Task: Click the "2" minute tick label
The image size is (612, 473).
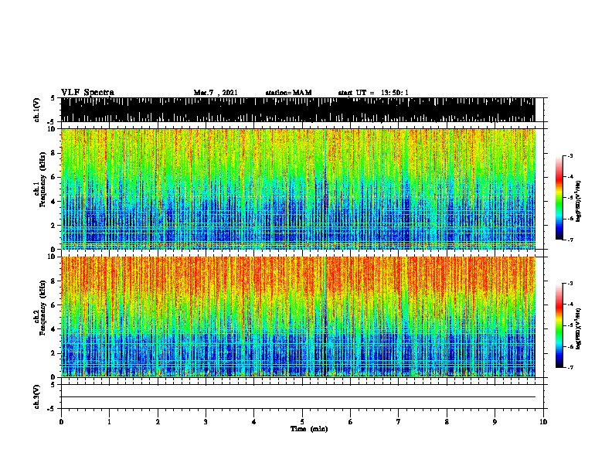Action: [x=158, y=421]
